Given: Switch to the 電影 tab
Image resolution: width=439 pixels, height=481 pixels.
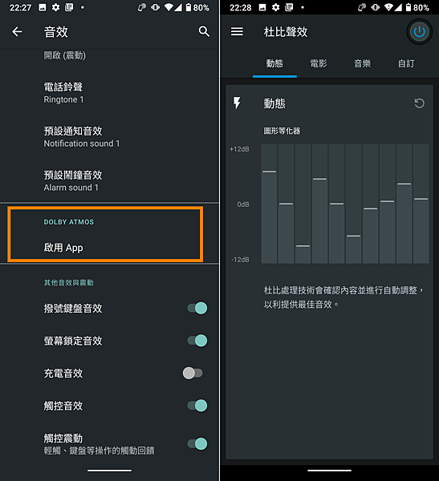Looking at the screenshot, I should coord(319,64).
